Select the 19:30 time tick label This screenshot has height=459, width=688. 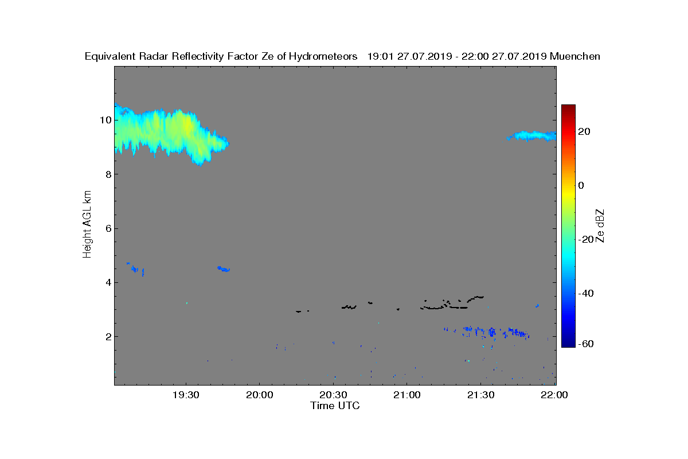[x=185, y=395]
